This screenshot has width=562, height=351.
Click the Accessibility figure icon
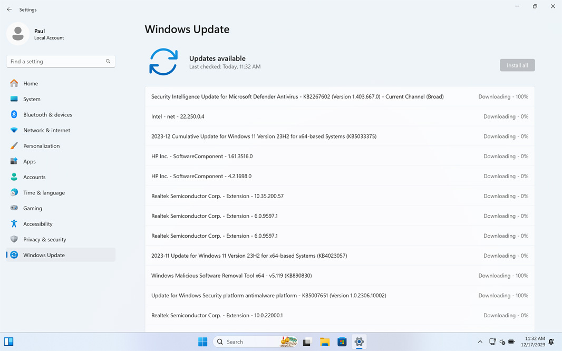(14, 223)
